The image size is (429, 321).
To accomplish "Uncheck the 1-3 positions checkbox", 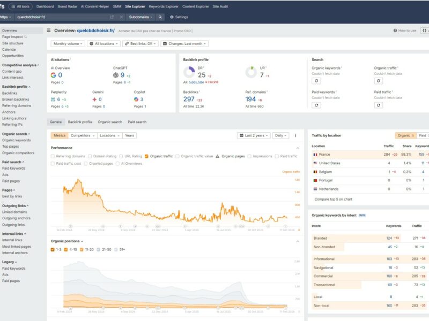I will pos(53,249).
